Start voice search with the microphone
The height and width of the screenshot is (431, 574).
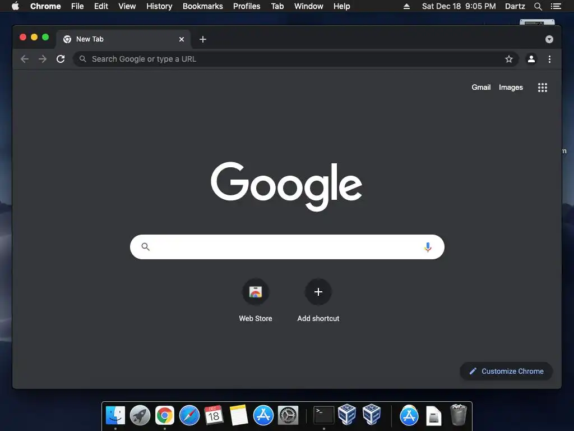coord(428,247)
